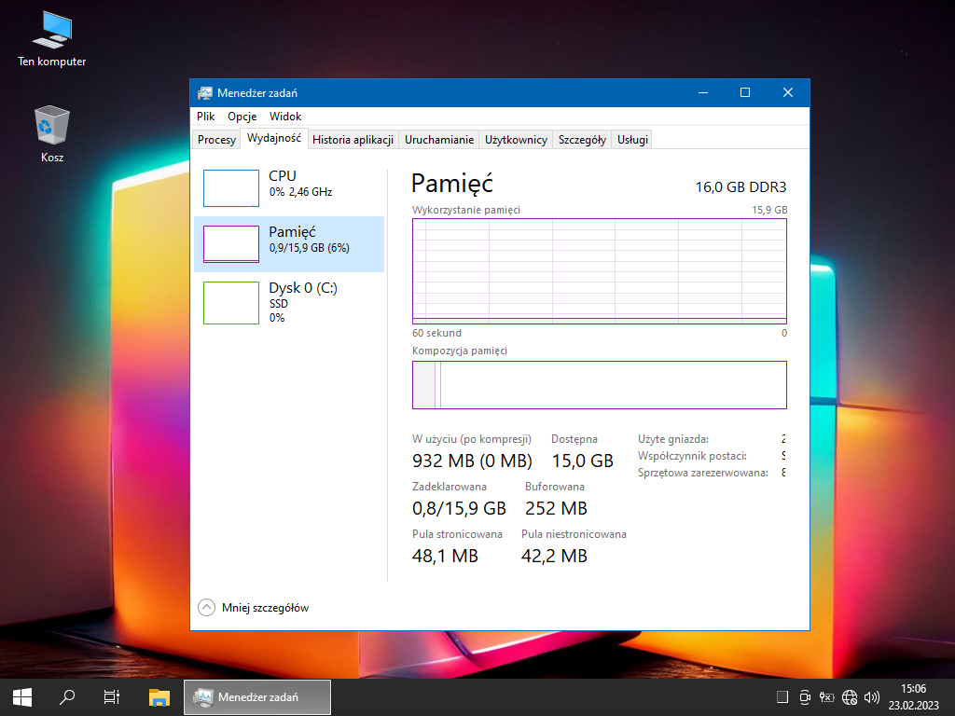955x716 pixels.
Task: Click the volume speaker tray icon
Action: pos(872,696)
